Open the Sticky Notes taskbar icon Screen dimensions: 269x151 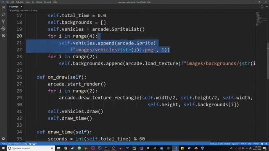(182, 148)
